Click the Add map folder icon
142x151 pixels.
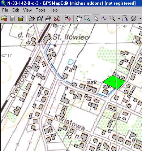[x=4, y=18]
